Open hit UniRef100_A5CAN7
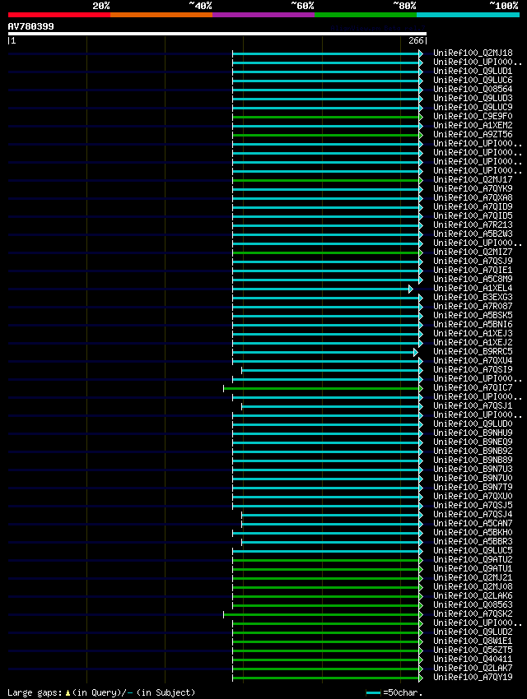The width and height of the screenshot is (527, 699). 473,523
